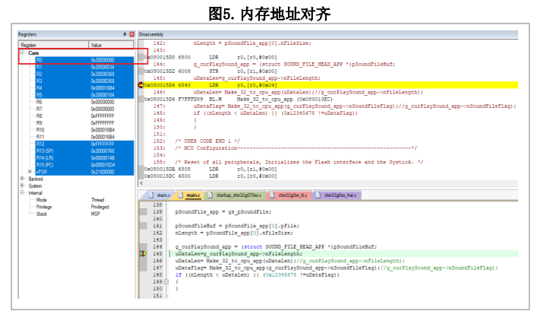Click source line 148 if condition
The width and height of the screenshot is (544, 320).
point(257,275)
